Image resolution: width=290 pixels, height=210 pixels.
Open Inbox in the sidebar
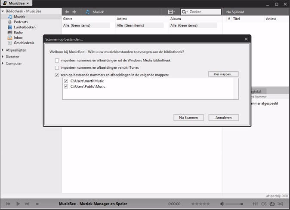(x=18, y=37)
